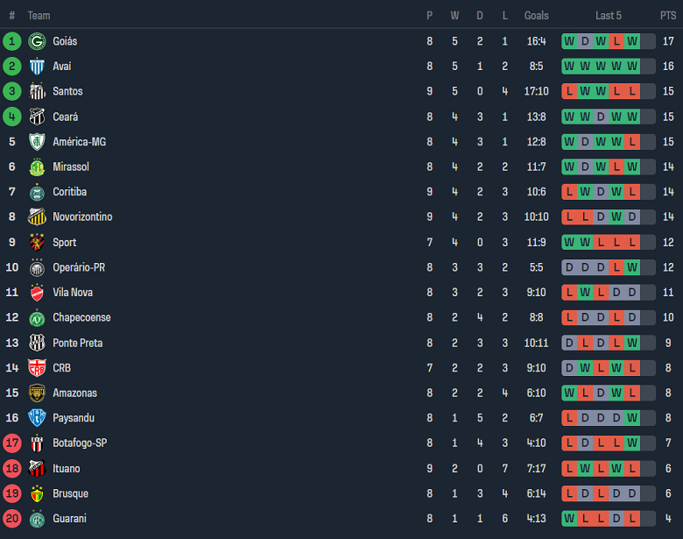Click the Vila Nova red crest
This screenshot has height=539, width=683.
click(37, 293)
